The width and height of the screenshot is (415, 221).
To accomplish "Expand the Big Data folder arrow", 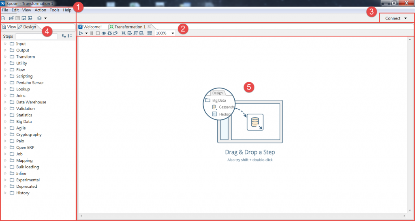I will [x=5, y=122].
